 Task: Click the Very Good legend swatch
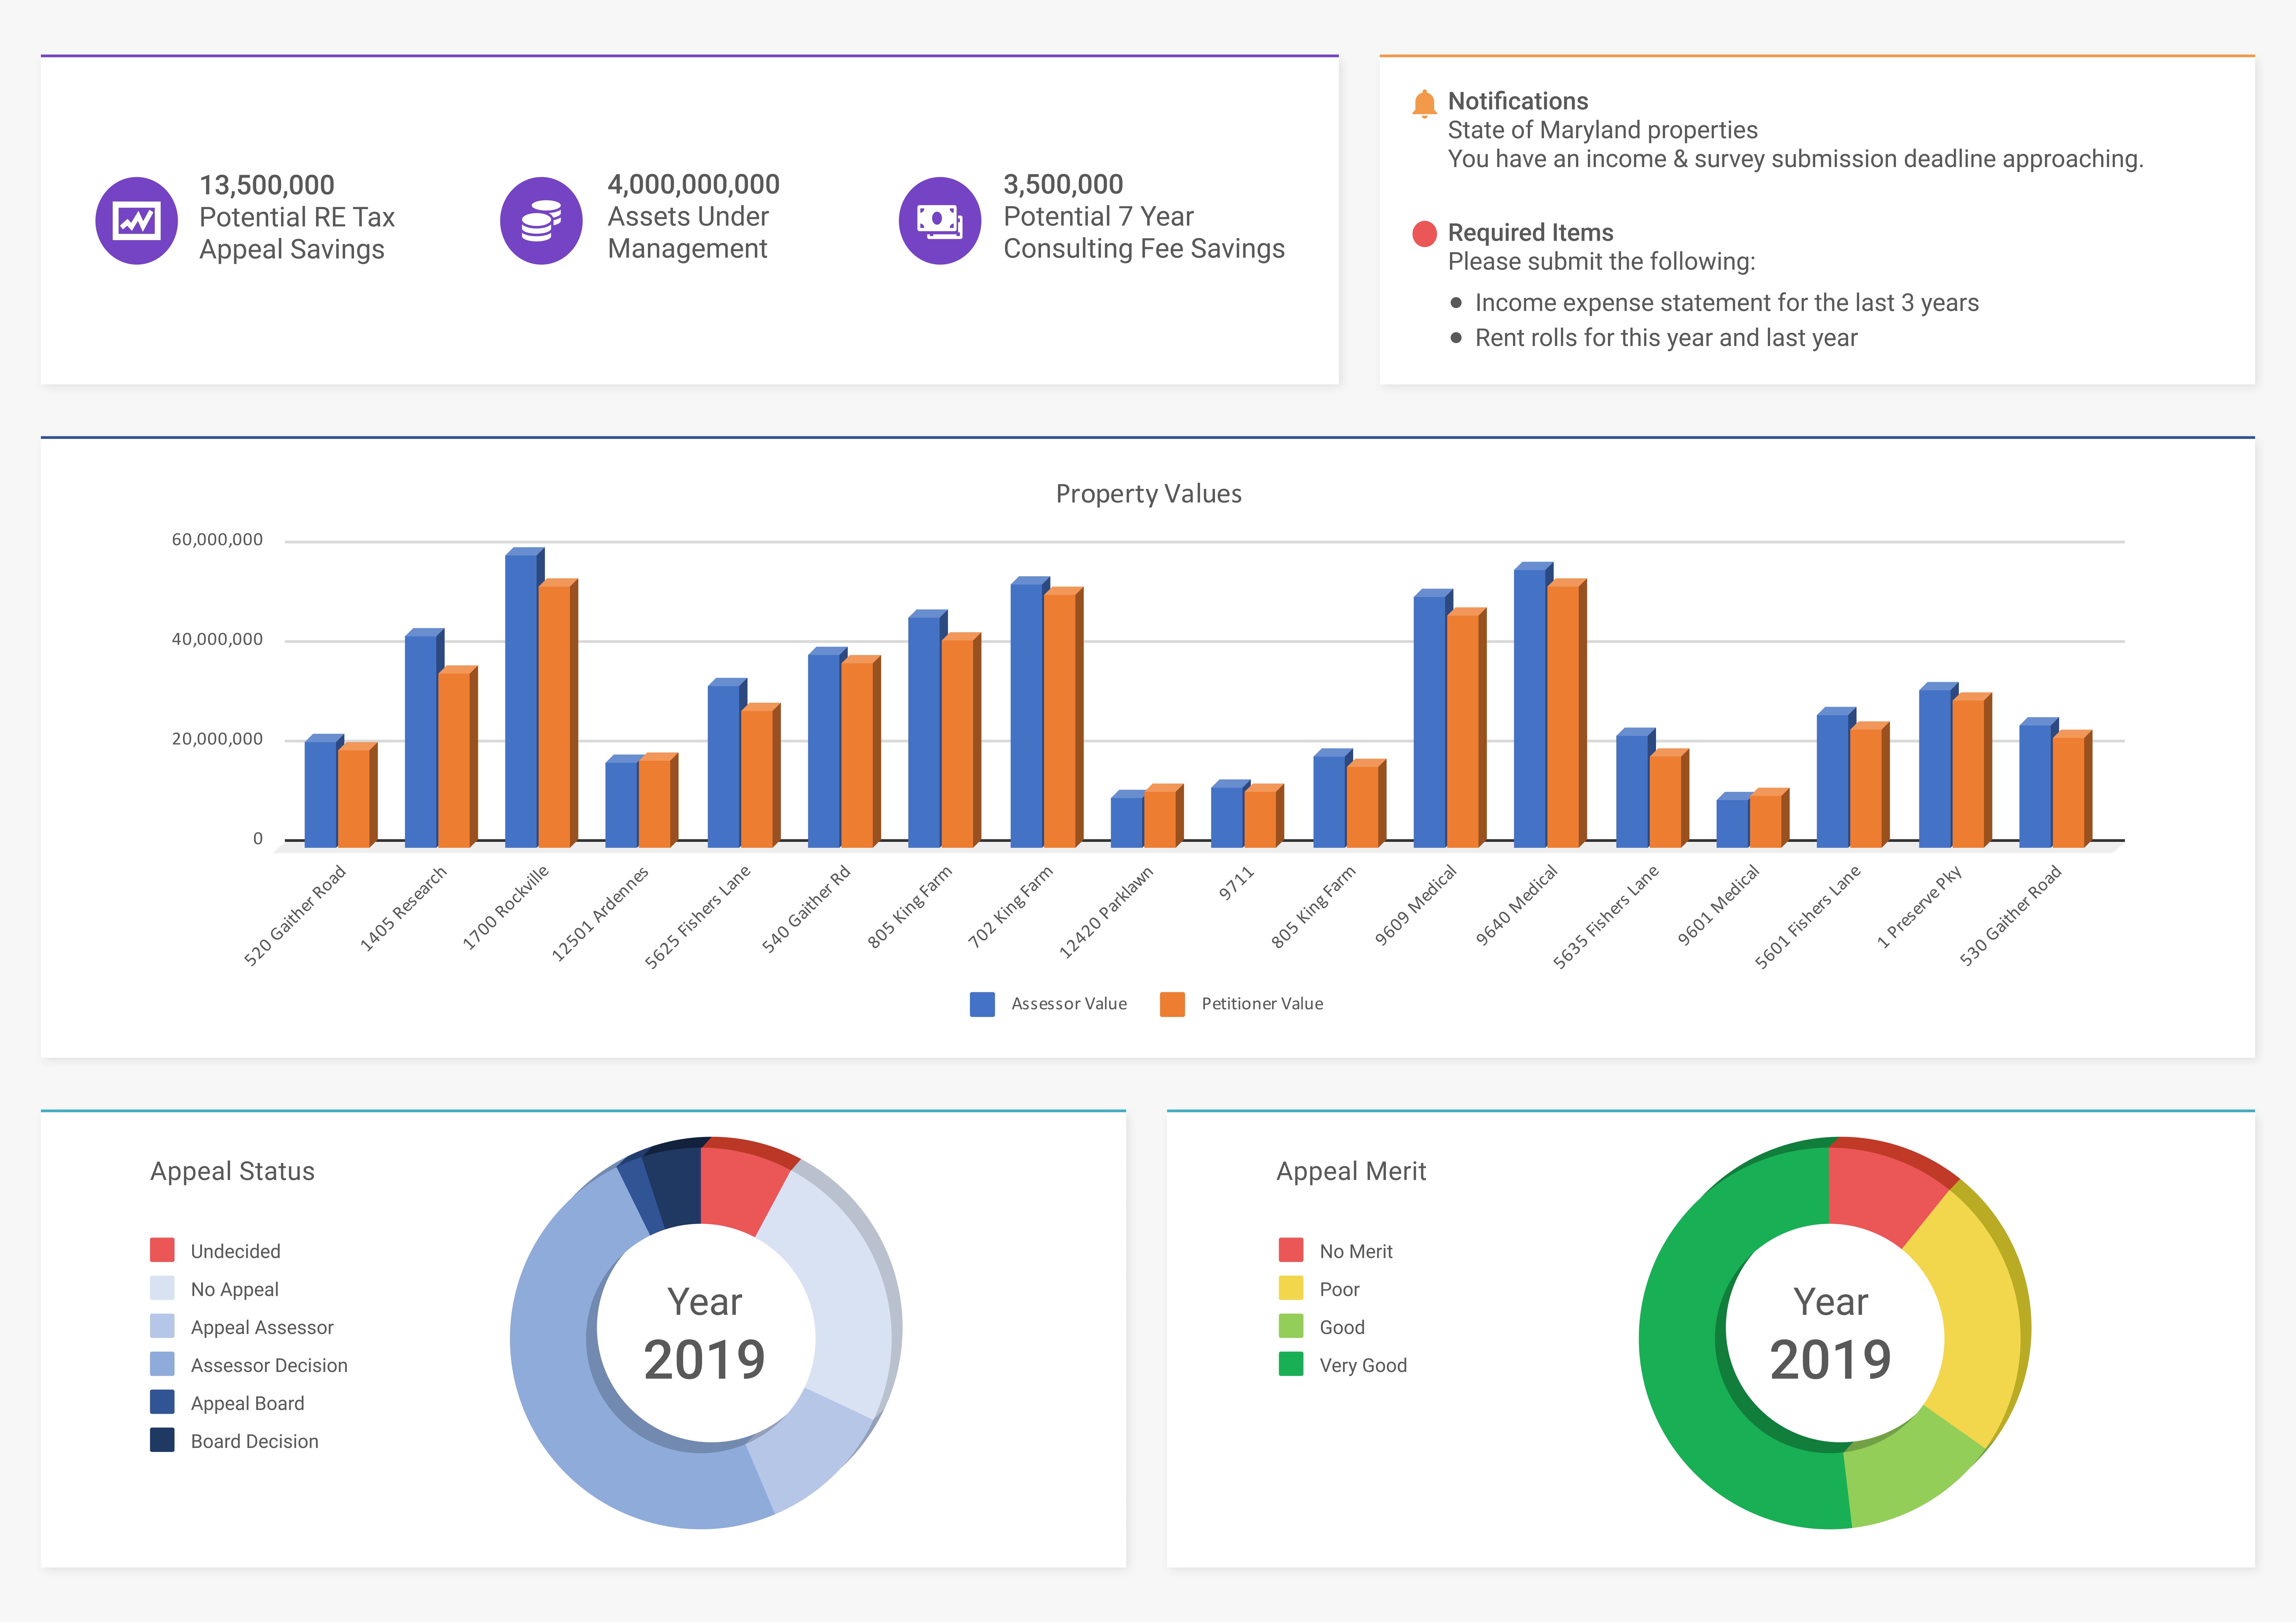tap(1291, 1364)
